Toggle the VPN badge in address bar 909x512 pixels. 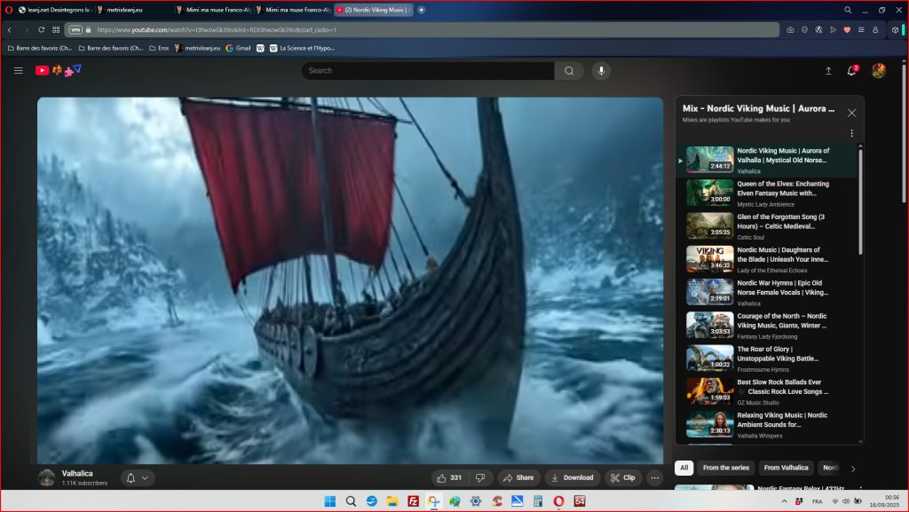tap(76, 29)
